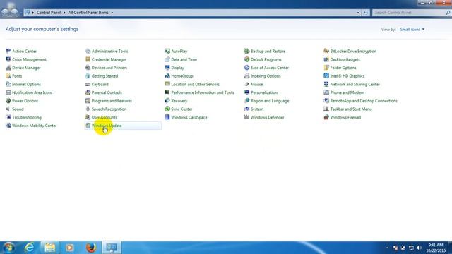Open the Backup and Restore icon
Image resolution: width=452 pixels, height=254 pixels.
point(246,51)
